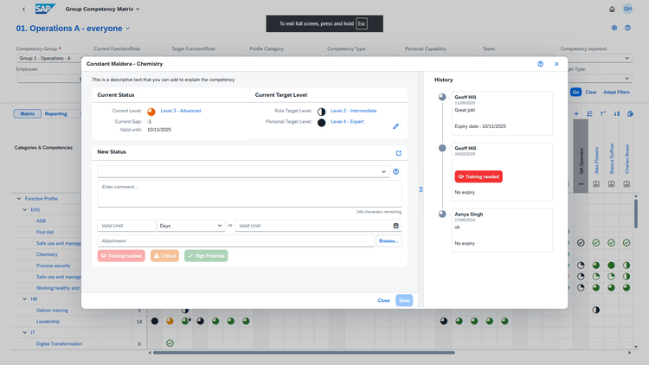649x365 pixels.
Task: Select the Digital Transformation competency row
Action: (59, 344)
